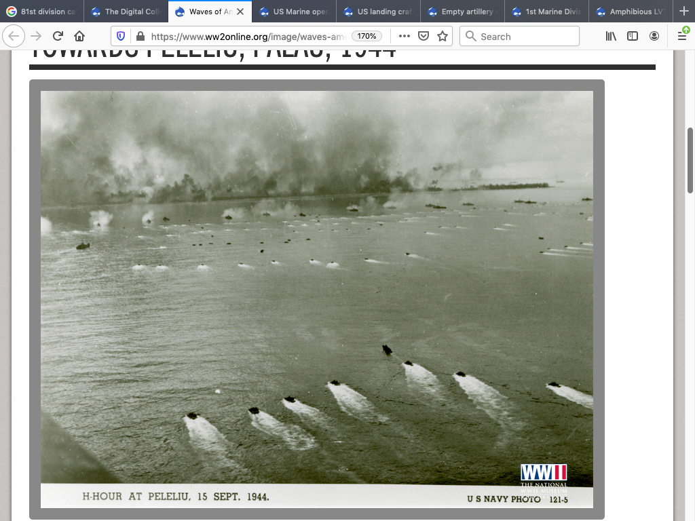
Task: Switch to the US Marine oper tab
Action: click(x=295, y=12)
